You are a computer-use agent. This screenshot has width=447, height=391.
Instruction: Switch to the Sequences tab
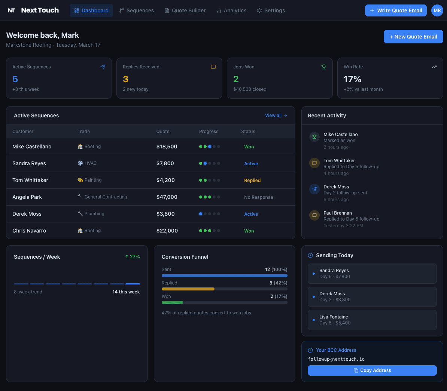click(136, 10)
